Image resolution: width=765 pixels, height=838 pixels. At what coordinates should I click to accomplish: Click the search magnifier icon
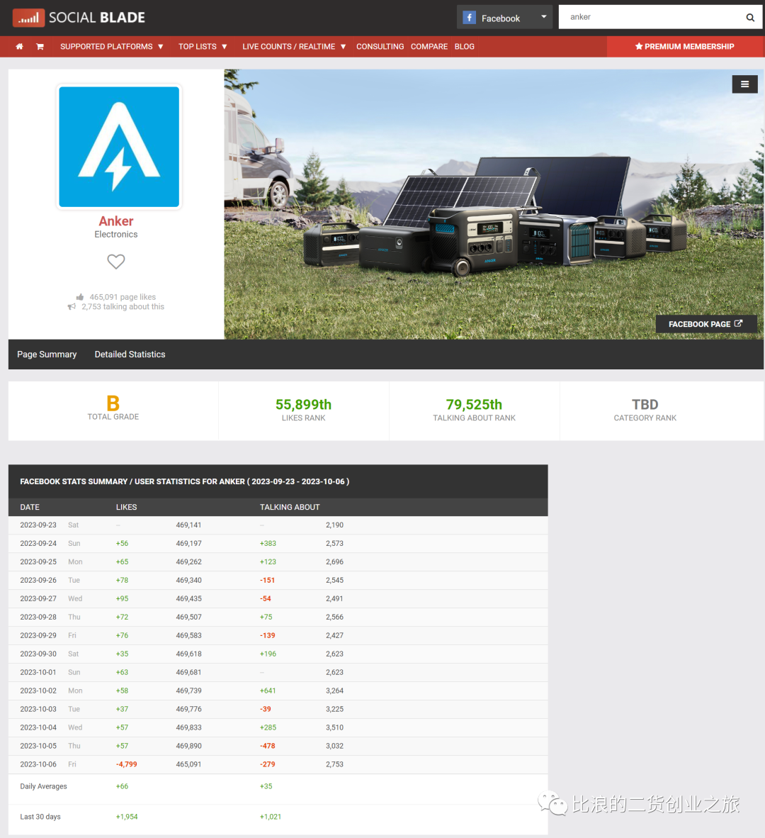750,17
